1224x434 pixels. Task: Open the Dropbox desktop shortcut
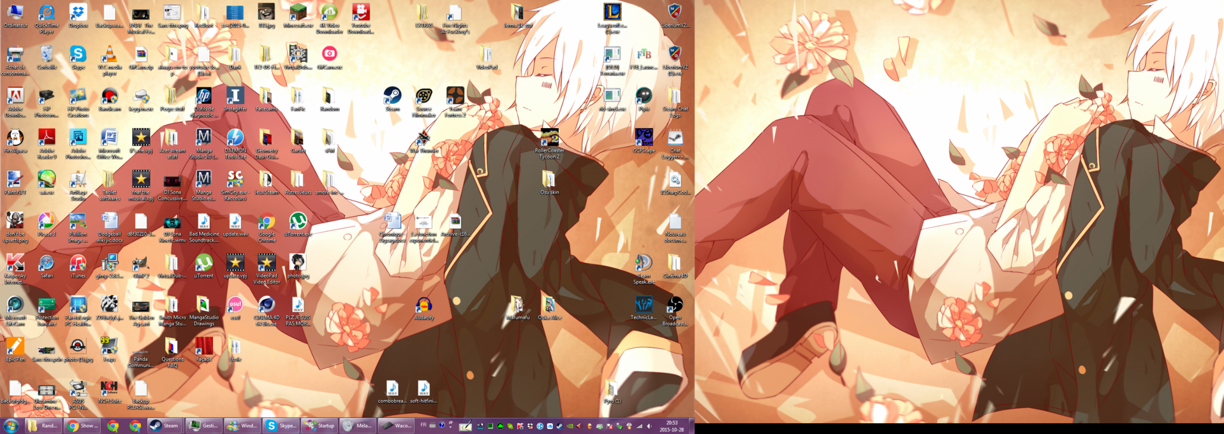(x=78, y=13)
